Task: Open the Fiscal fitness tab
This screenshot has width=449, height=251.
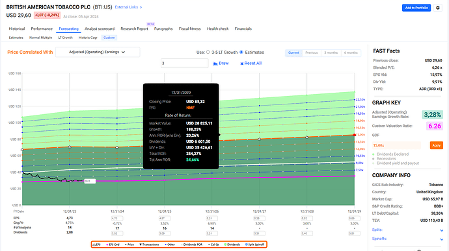Action: coord(189,29)
